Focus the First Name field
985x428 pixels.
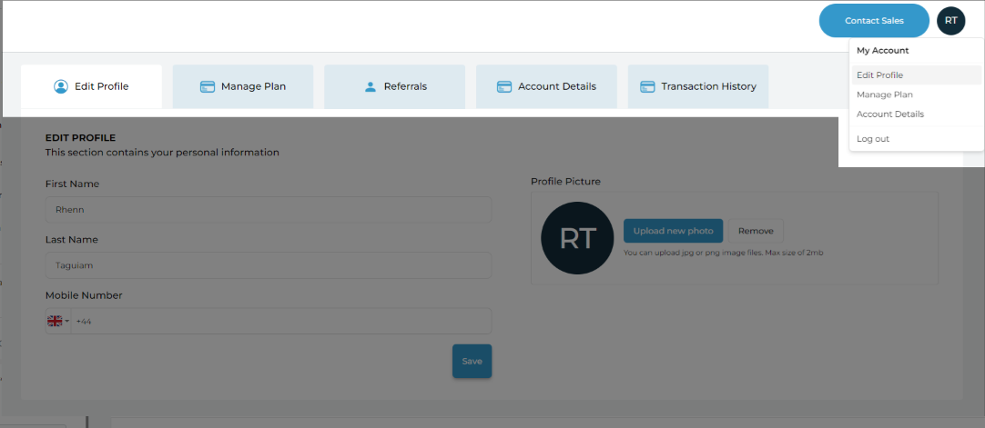click(269, 210)
